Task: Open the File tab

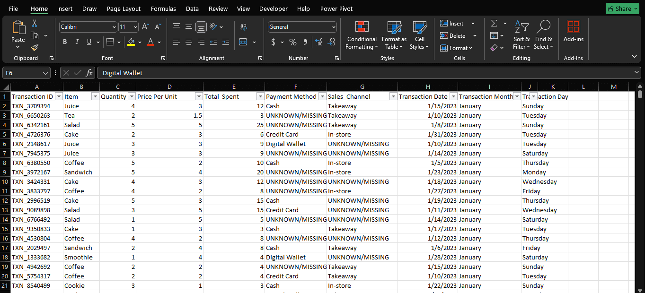Action: [x=14, y=9]
